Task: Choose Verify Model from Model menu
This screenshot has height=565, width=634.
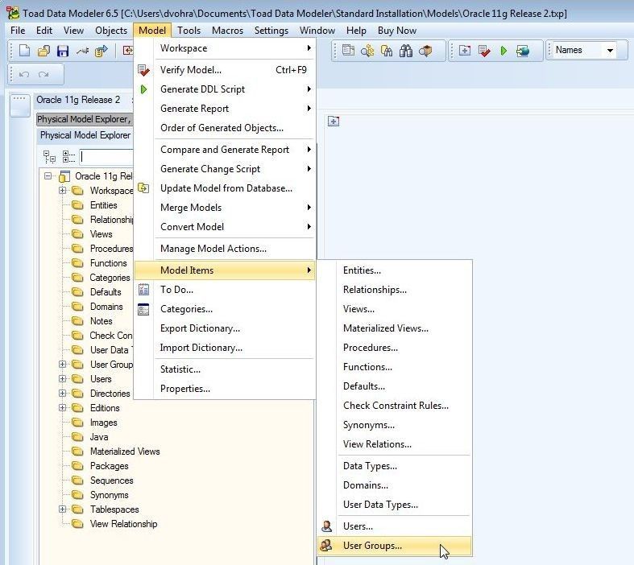Action: coord(225,70)
